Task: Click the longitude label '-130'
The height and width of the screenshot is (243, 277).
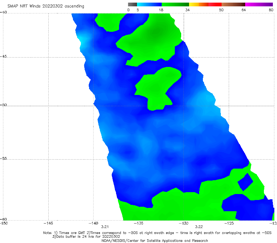Action: pyautogui.click(x=184, y=223)
